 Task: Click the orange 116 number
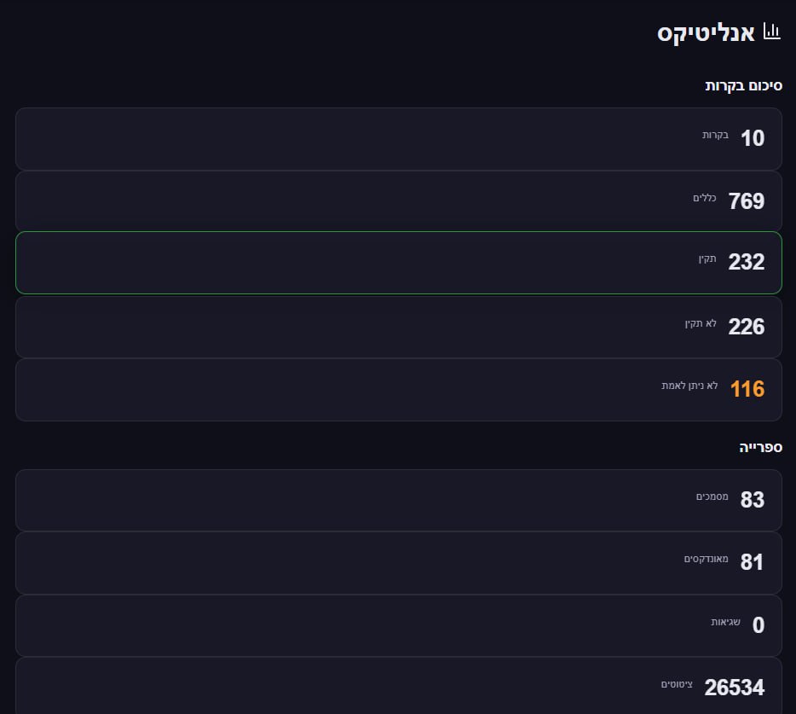tap(747, 389)
